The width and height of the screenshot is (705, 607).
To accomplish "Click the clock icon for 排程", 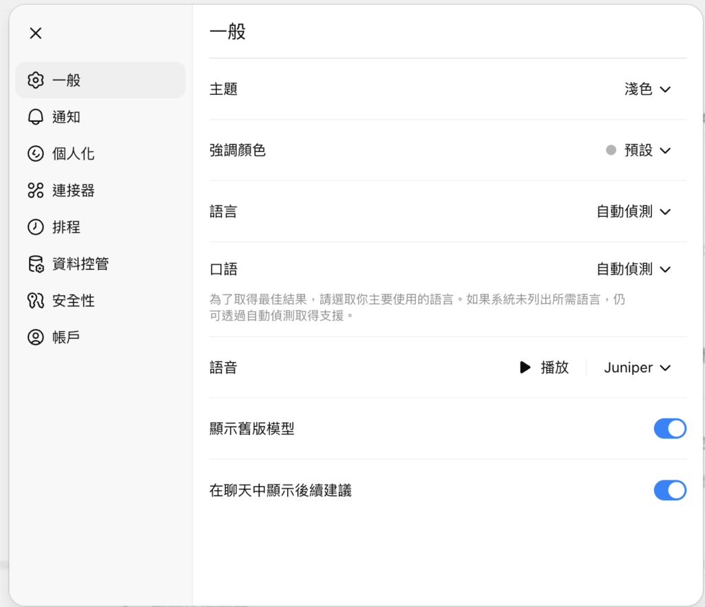I will click(x=35, y=227).
